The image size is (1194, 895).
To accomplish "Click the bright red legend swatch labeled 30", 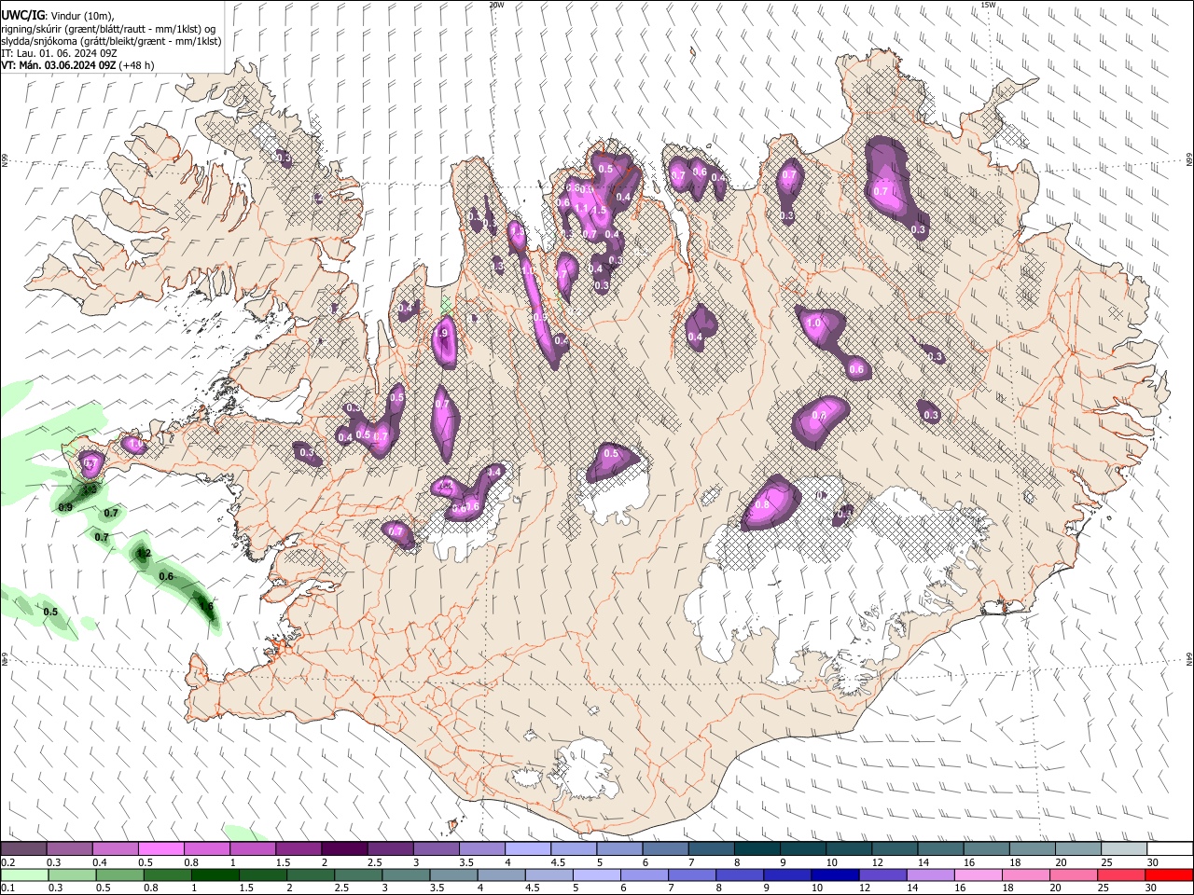I will click(1171, 874).
